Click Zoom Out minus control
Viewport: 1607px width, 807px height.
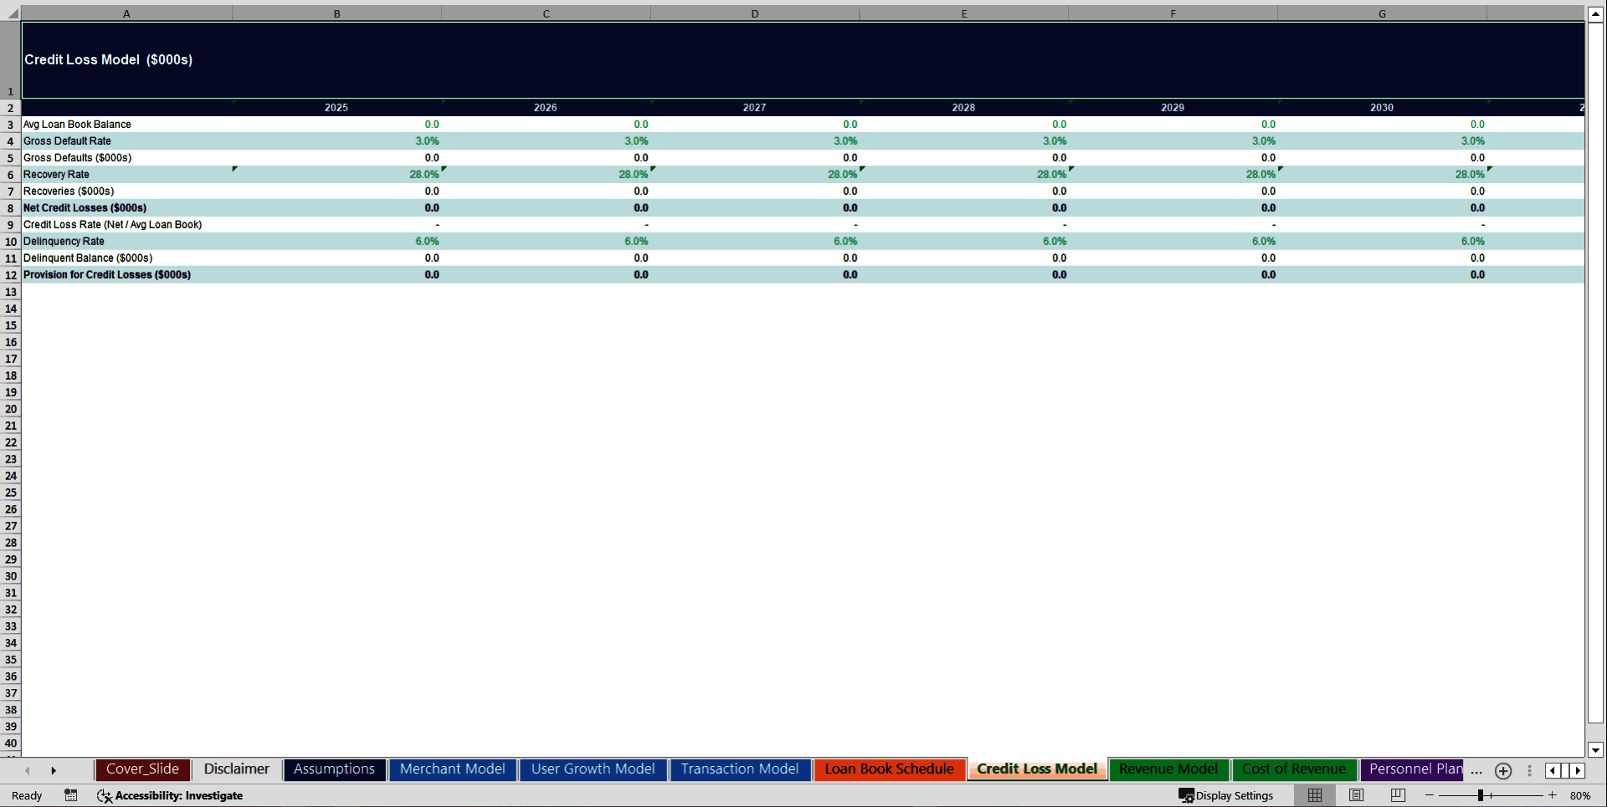pos(1430,795)
